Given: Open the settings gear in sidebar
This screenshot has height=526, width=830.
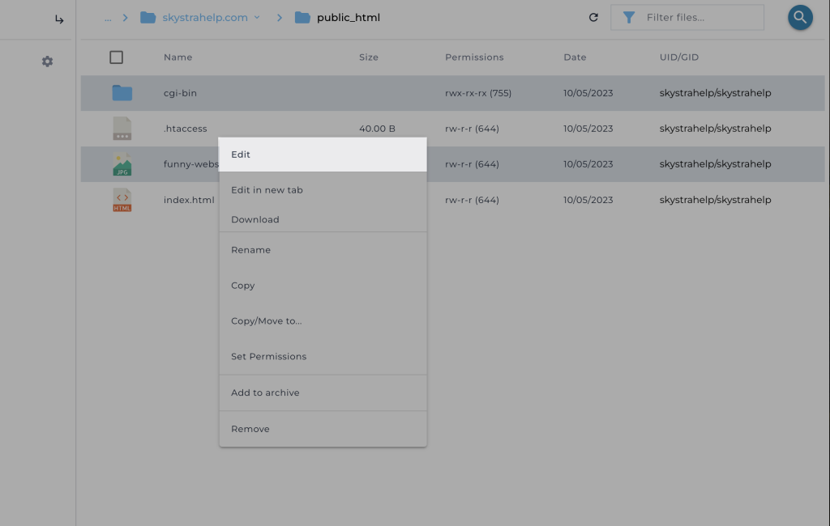Looking at the screenshot, I should [x=47, y=62].
